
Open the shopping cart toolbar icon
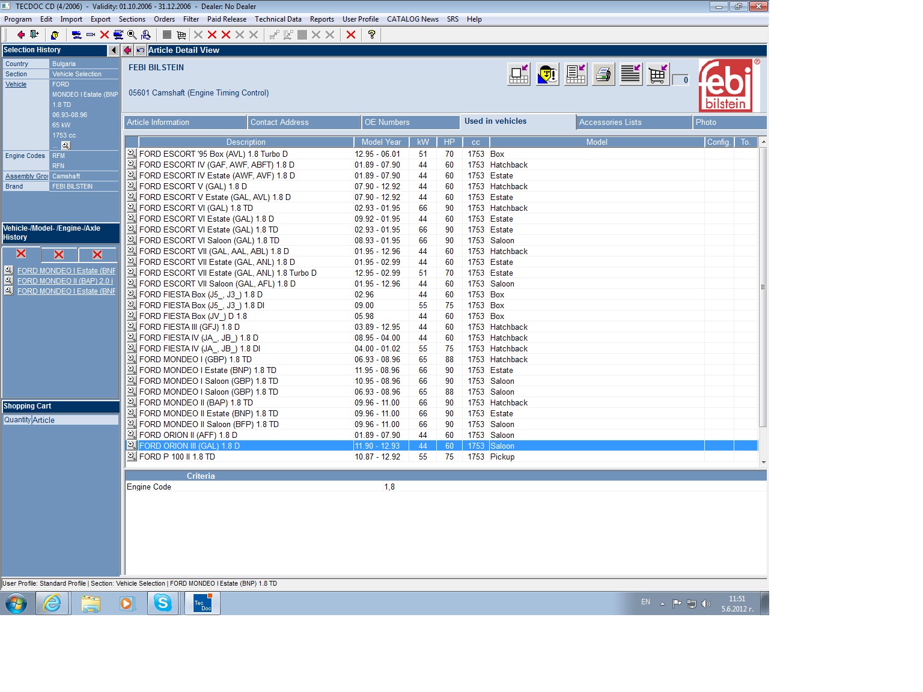point(181,35)
